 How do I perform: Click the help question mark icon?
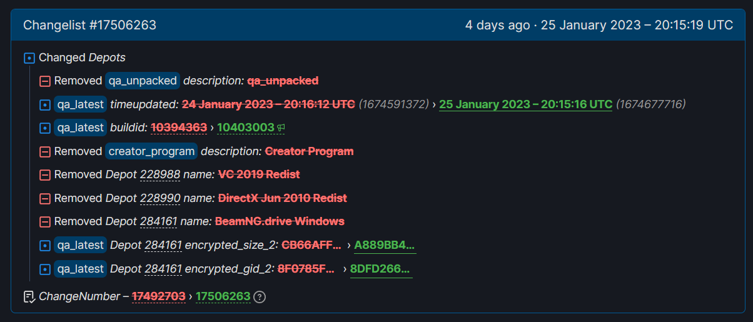point(260,296)
